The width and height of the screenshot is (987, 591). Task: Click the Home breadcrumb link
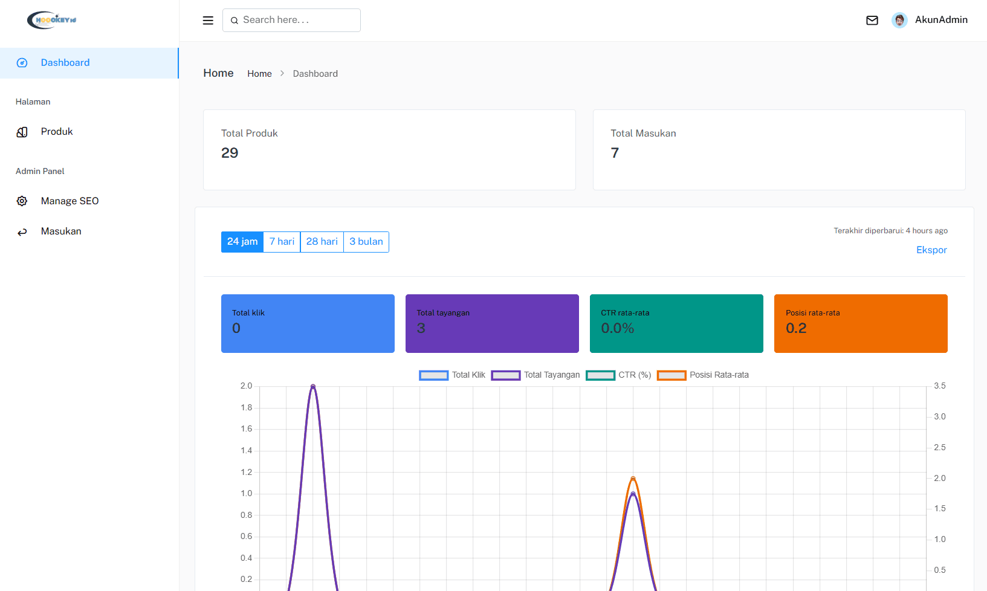coord(259,74)
